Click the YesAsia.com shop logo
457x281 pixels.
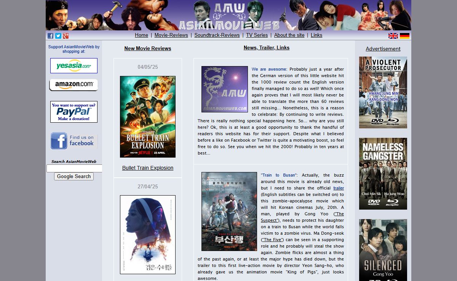coord(74,66)
